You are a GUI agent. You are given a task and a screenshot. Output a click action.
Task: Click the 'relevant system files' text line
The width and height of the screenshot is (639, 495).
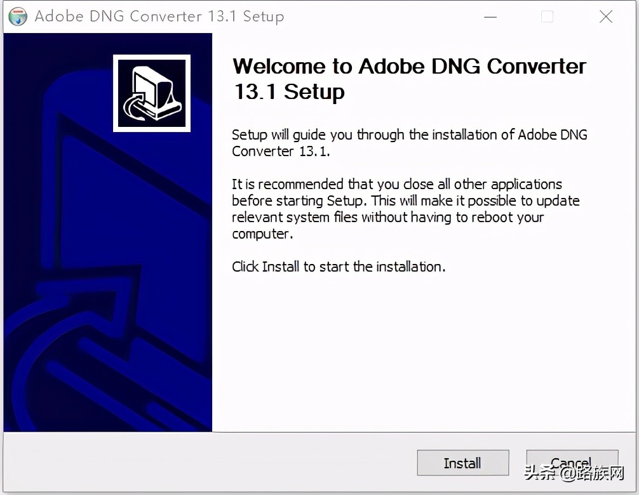click(387, 217)
